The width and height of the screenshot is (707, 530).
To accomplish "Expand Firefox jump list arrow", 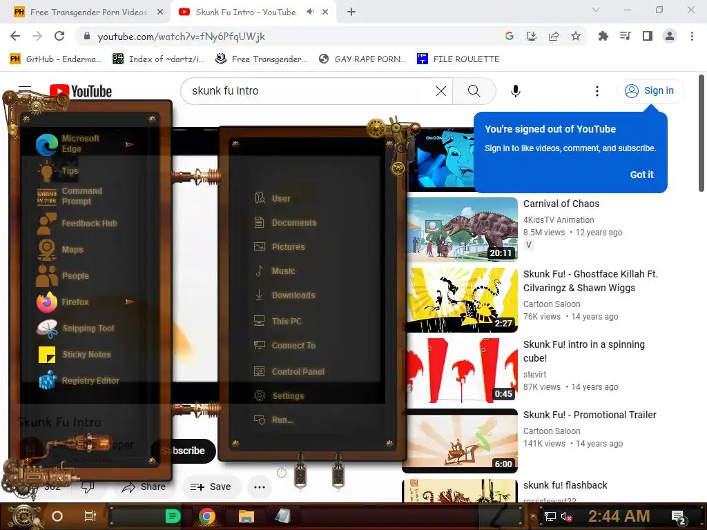I will point(129,302).
